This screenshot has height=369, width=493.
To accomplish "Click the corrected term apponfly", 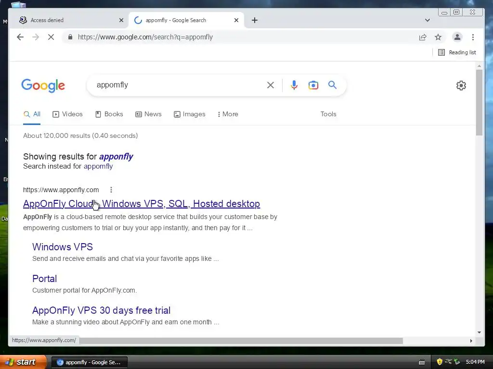I will (x=116, y=157).
